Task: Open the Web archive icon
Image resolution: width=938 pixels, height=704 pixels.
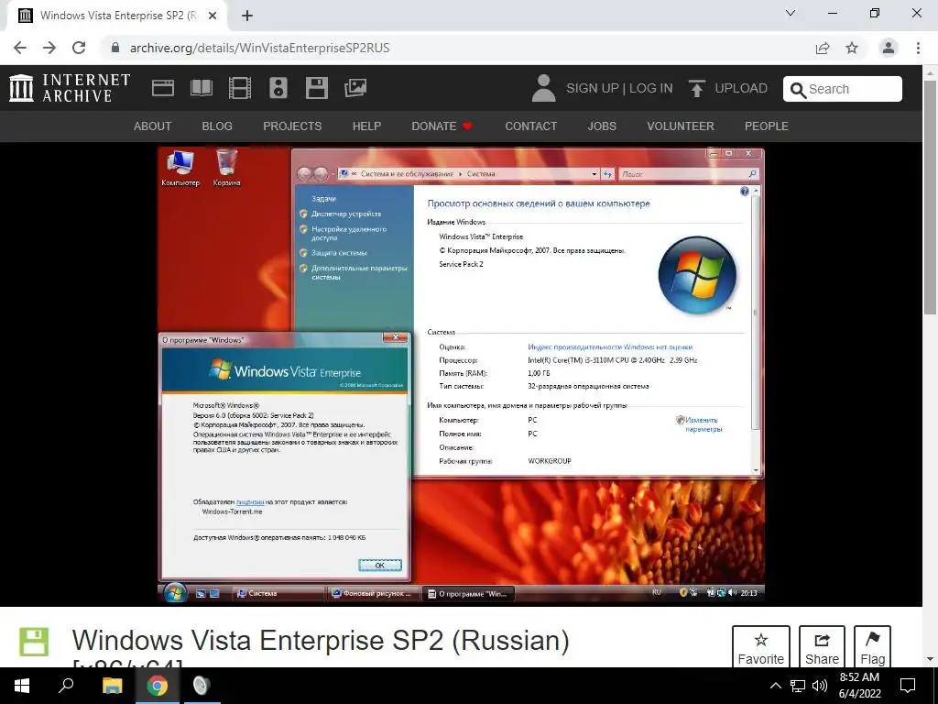Action: click(x=163, y=88)
